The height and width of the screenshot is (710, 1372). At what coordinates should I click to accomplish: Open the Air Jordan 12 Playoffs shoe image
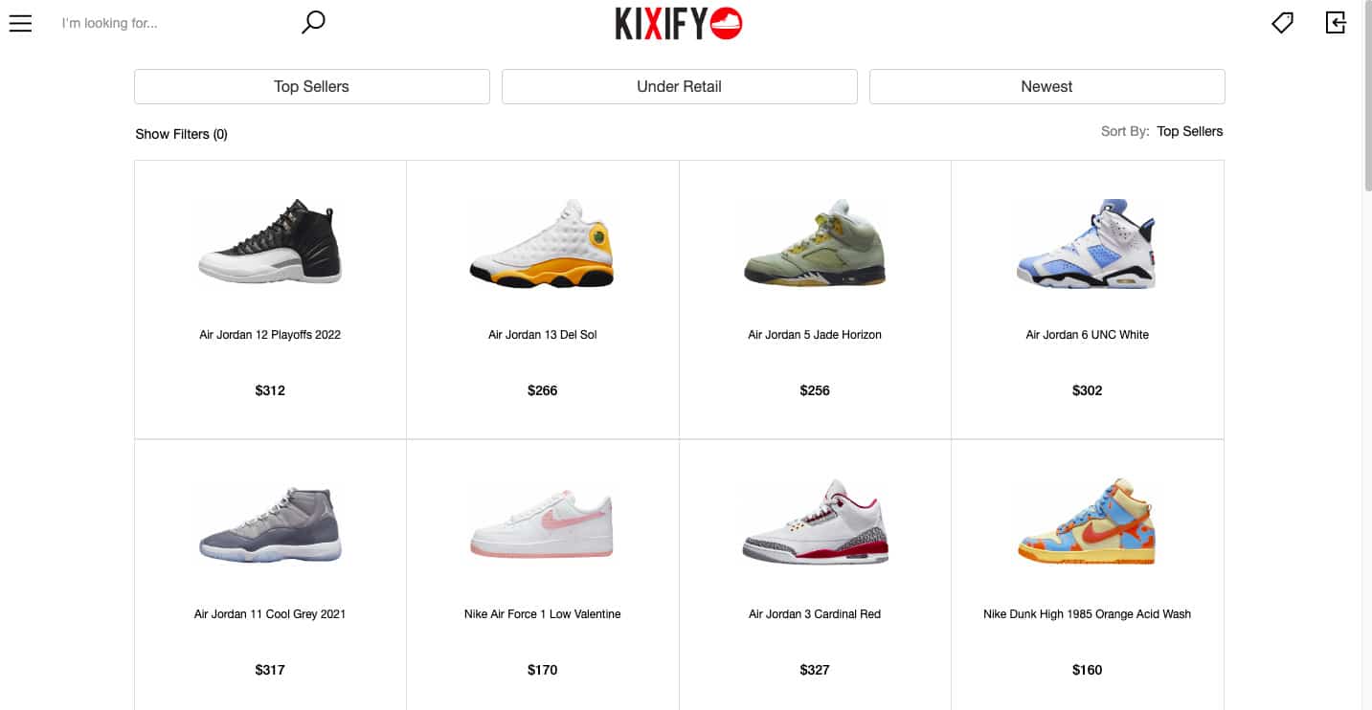[x=270, y=242]
